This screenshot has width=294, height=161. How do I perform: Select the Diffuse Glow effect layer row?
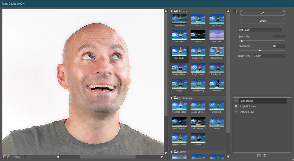(x=260, y=112)
